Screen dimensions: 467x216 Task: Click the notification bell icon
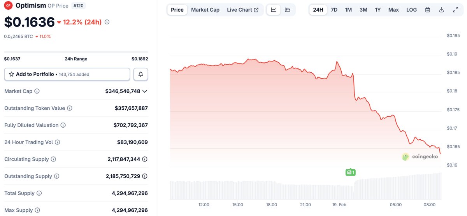[140, 74]
